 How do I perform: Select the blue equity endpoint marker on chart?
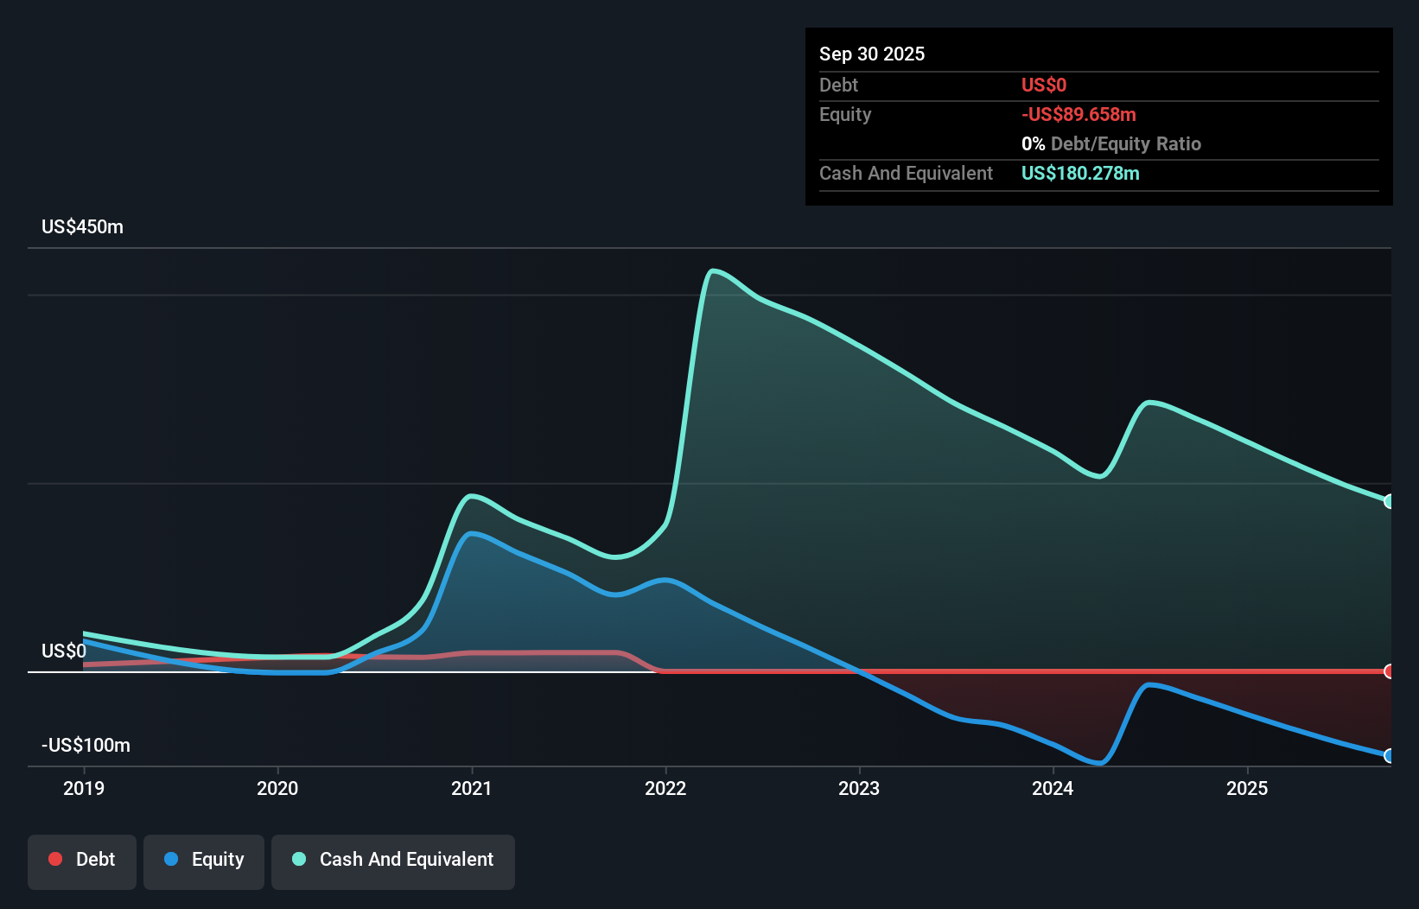coord(1388,756)
